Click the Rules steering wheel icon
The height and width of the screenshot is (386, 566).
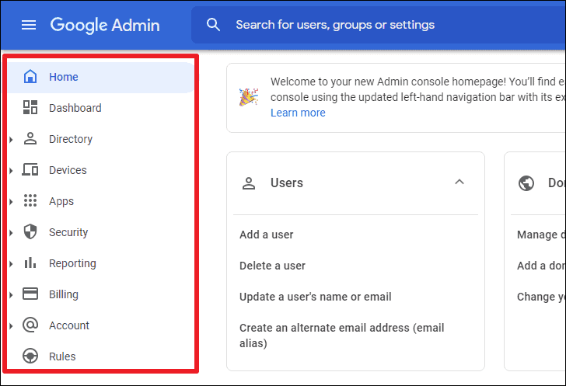tap(30, 356)
